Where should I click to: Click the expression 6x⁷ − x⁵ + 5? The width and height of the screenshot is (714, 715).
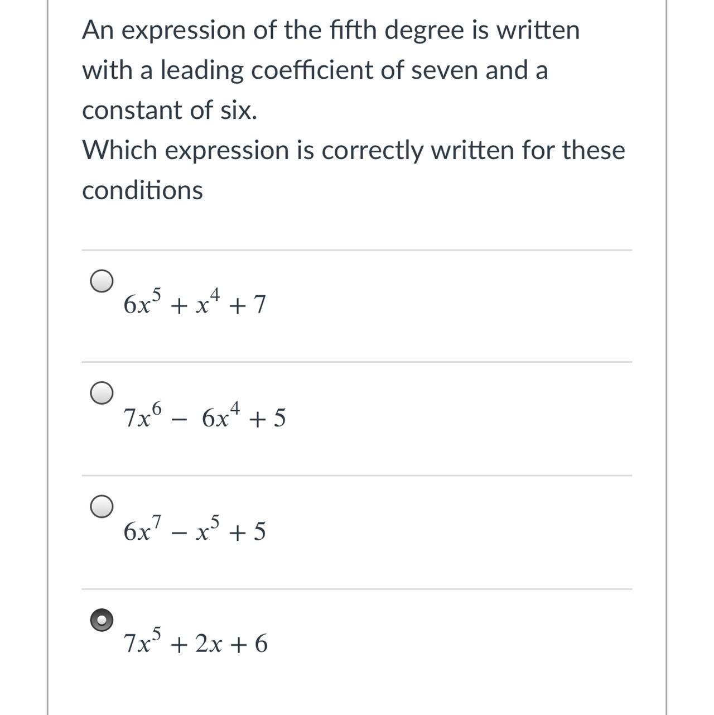tap(194, 530)
